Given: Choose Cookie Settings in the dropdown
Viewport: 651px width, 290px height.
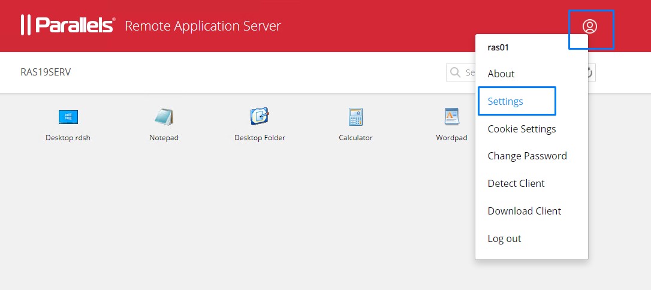Looking at the screenshot, I should click(522, 129).
